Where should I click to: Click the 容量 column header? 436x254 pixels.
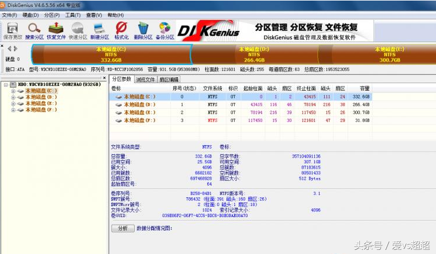(x=360, y=88)
